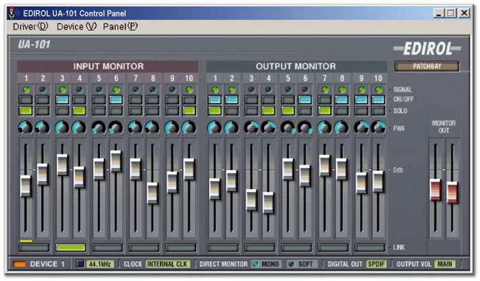
Task: Click the app icon in the title bar
Action: click(12, 13)
